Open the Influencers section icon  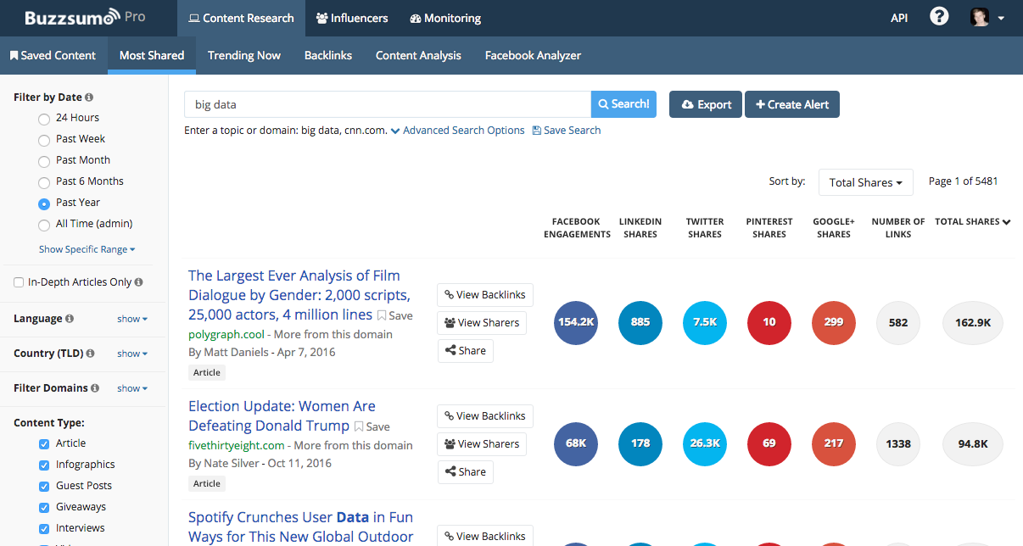(x=324, y=17)
